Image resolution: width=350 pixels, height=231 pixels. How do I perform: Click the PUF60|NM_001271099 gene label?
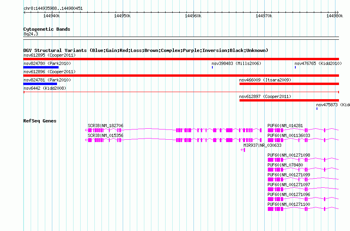[289, 175]
